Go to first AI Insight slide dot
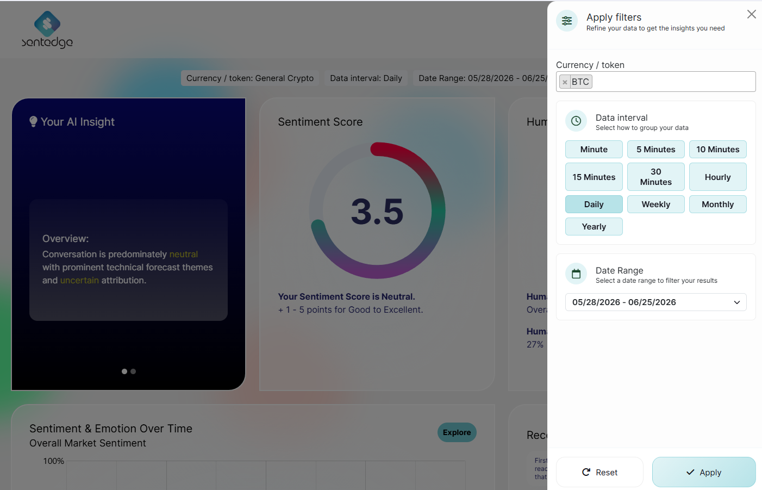 click(x=124, y=371)
